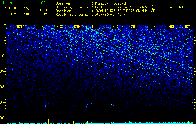Click observer name Masayuki Kobayashi

[112, 3]
